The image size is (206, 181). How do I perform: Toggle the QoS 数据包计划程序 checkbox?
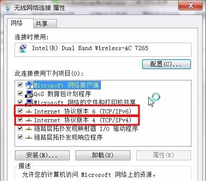(x=20, y=94)
